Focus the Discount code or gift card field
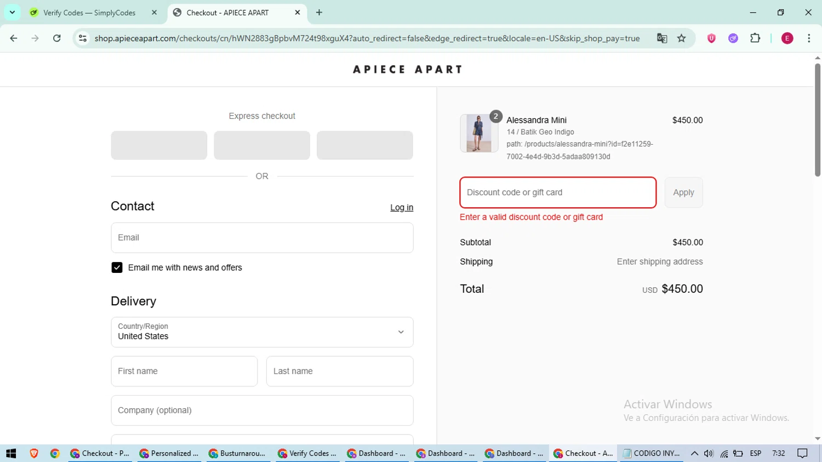This screenshot has width=822, height=462. click(558, 192)
